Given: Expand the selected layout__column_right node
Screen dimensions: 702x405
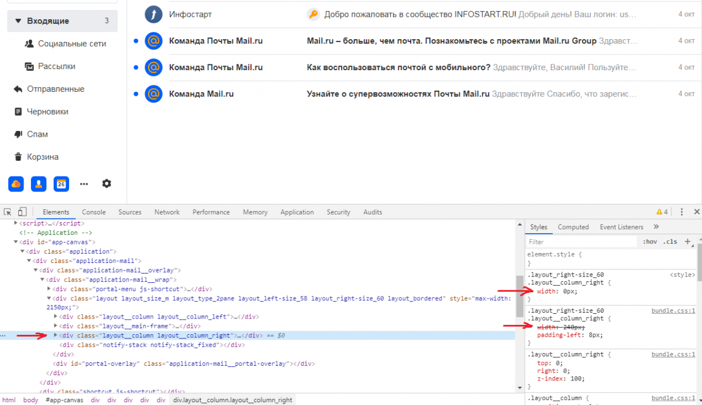Looking at the screenshot, I should coord(56,335).
